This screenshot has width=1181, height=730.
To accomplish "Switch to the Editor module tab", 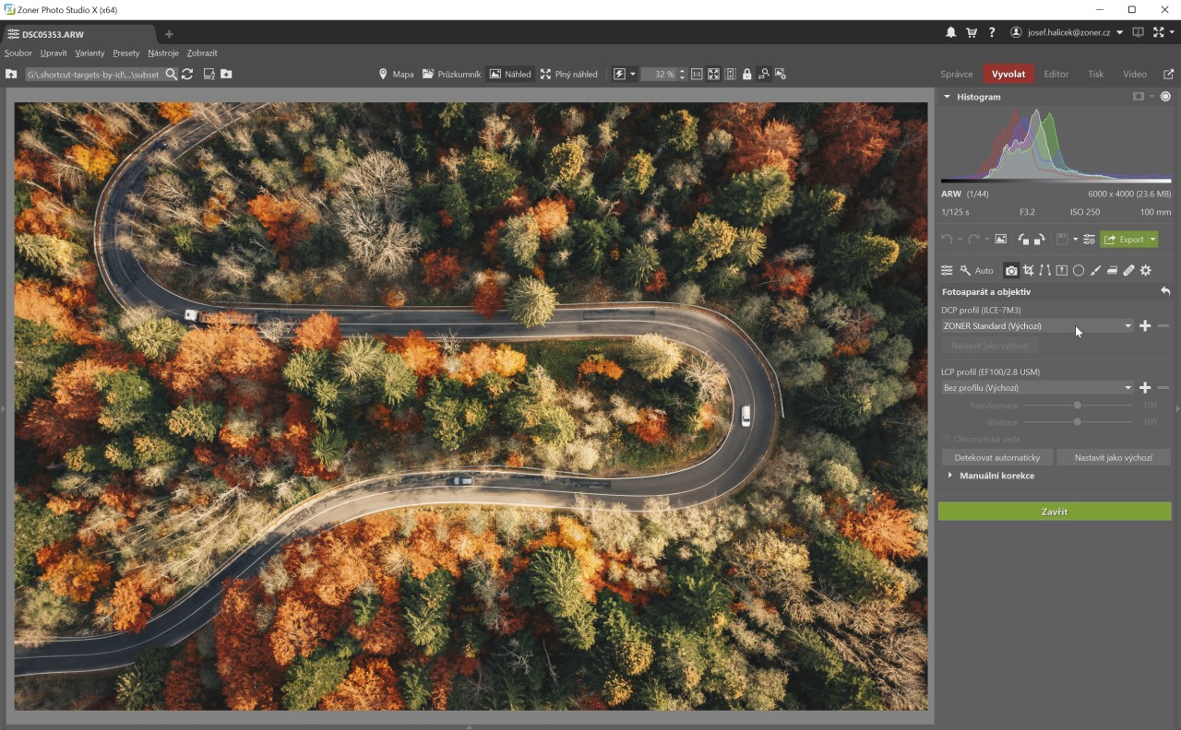I will pos(1056,74).
